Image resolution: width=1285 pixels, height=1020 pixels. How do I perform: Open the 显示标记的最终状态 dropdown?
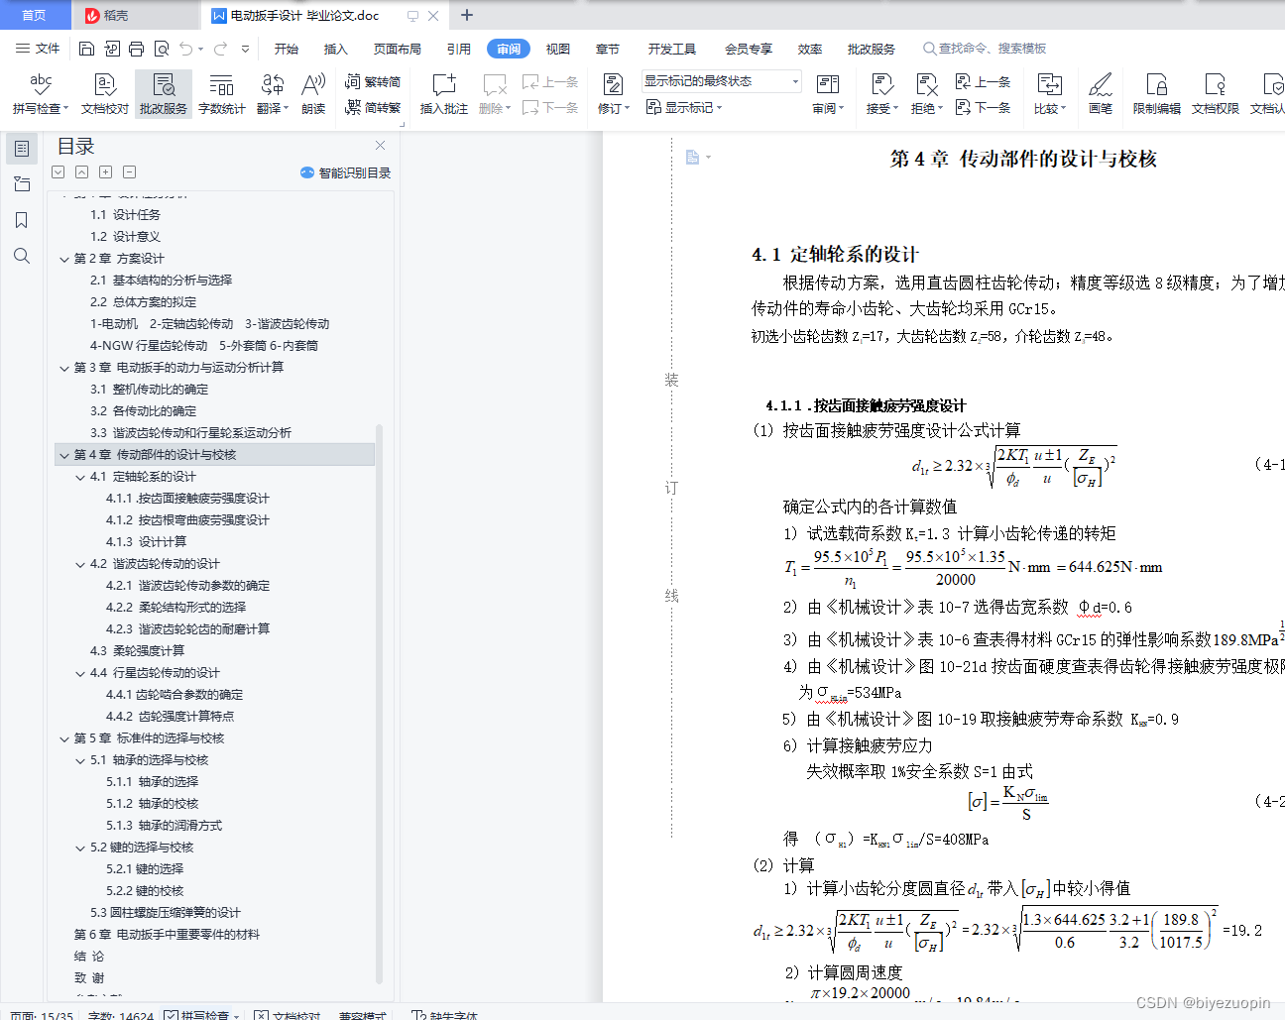click(793, 80)
